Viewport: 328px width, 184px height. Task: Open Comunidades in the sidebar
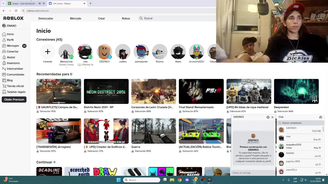(13, 74)
